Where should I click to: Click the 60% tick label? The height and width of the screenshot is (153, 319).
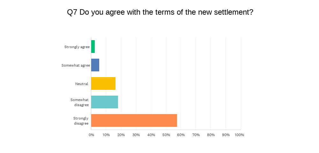[x=181, y=135]
